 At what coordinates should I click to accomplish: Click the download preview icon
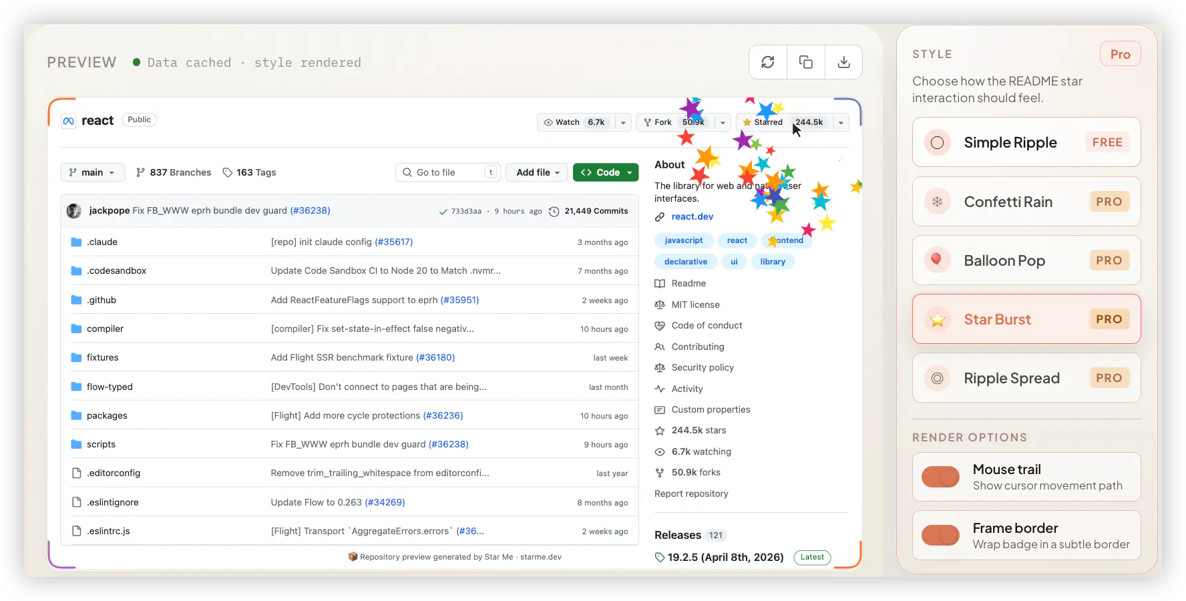(x=844, y=62)
